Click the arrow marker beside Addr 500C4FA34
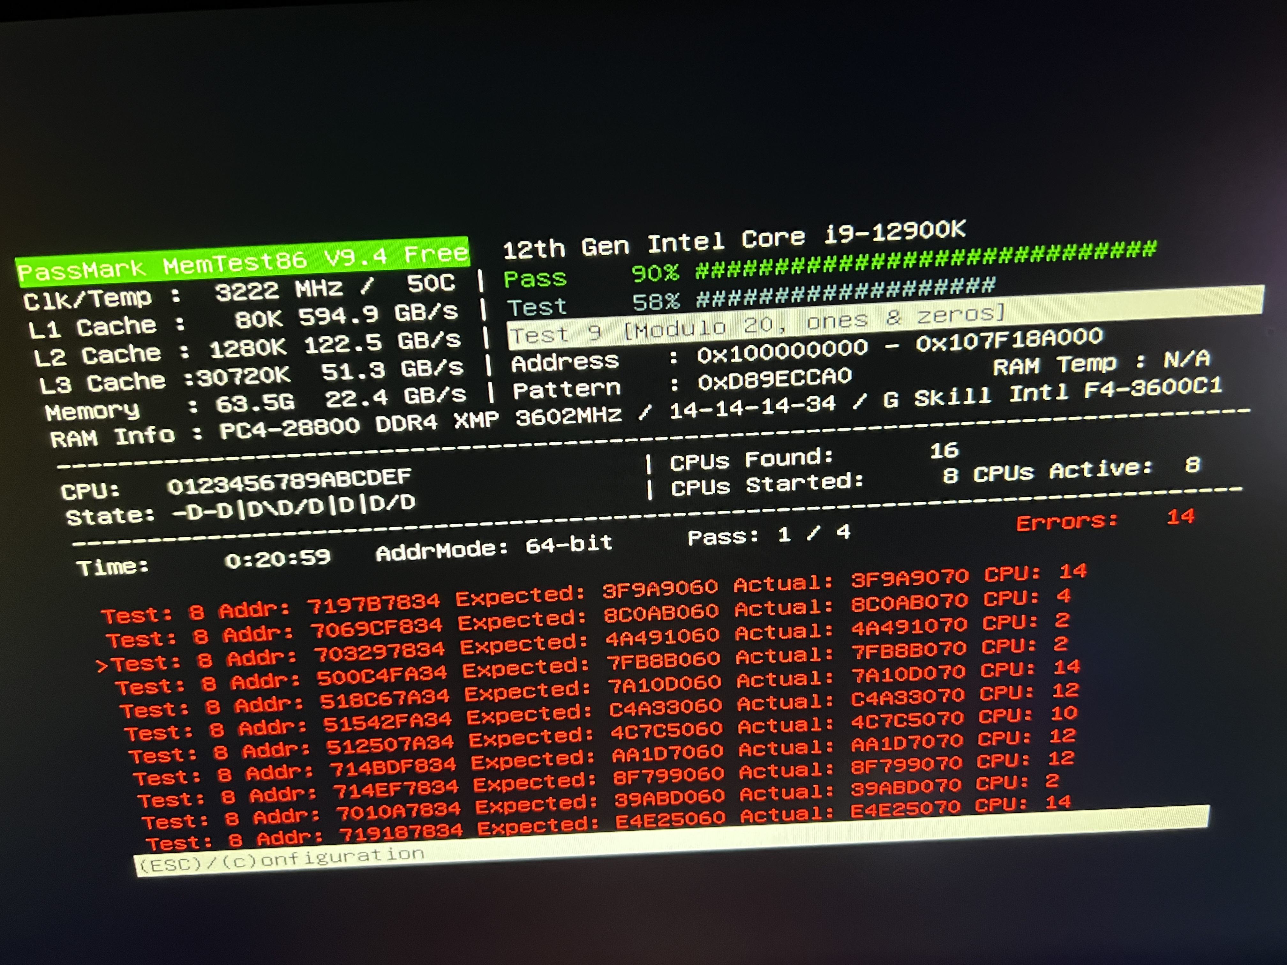 click(x=102, y=666)
